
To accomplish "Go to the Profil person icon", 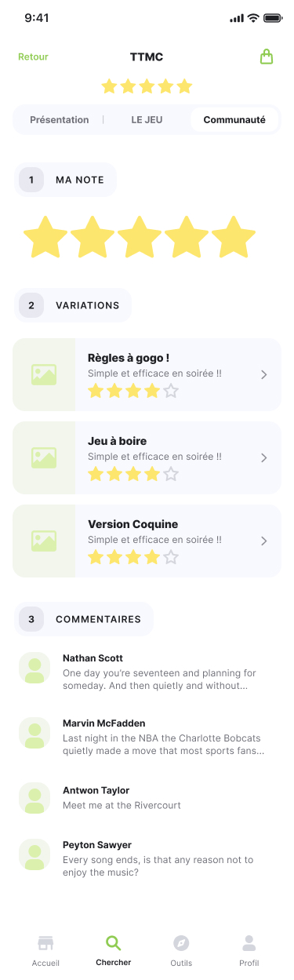I will click(249, 942).
